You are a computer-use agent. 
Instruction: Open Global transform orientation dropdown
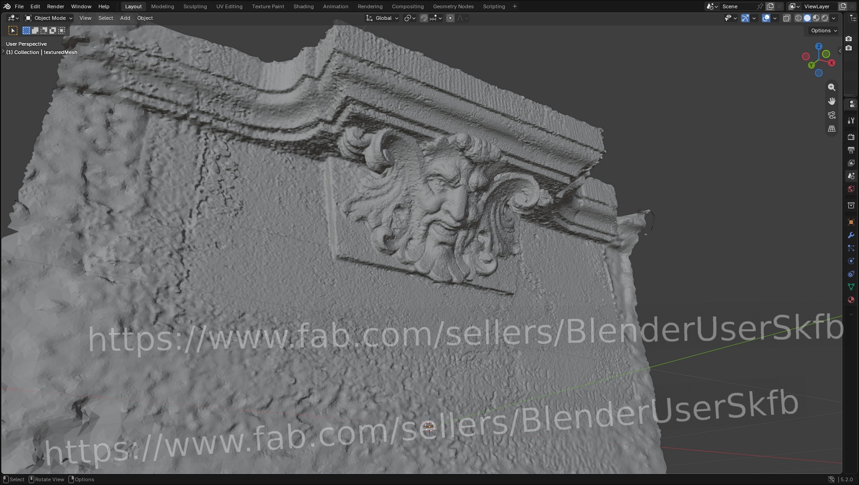(382, 18)
